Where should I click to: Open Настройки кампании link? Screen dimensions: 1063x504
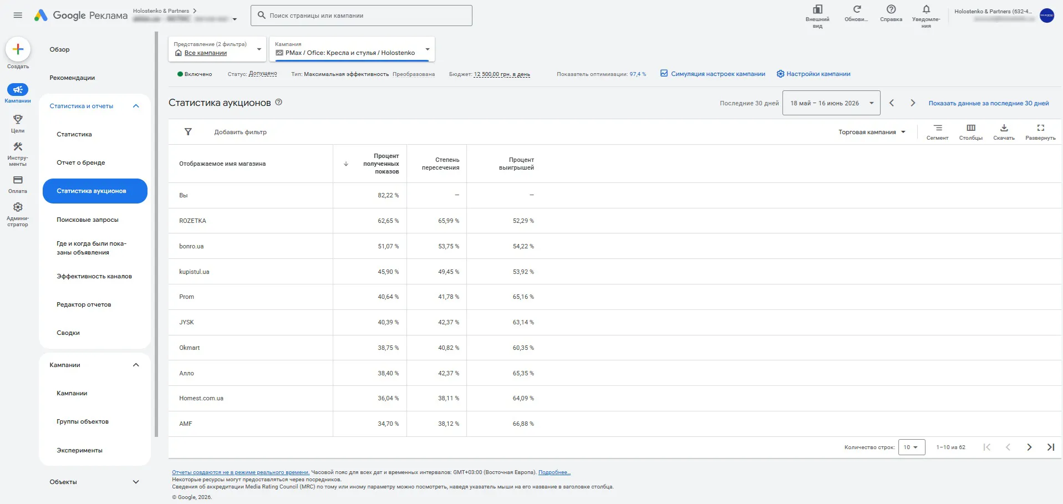(813, 74)
